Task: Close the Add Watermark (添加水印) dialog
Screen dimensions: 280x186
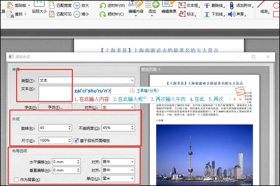Action: [x=268, y=57]
